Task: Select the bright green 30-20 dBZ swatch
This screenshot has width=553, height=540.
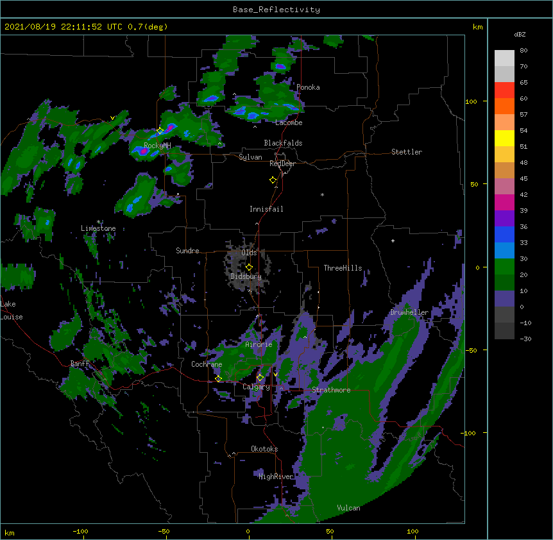Action: [x=504, y=267]
